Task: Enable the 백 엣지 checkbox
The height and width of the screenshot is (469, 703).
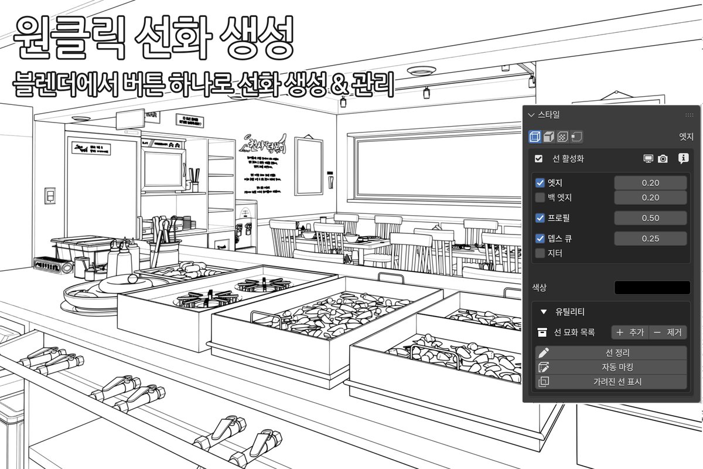Action: point(539,198)
